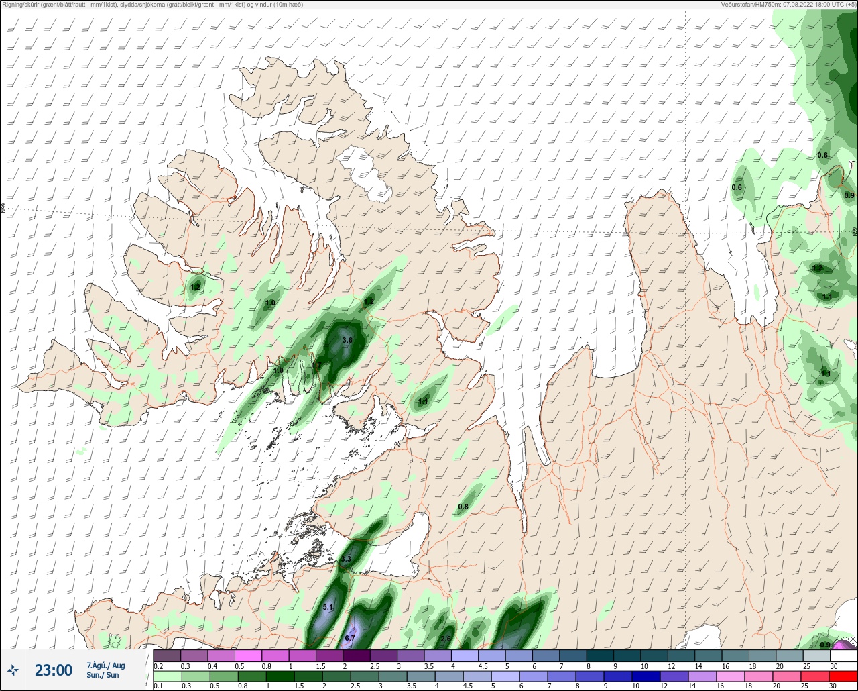Click the N66 latitude label at left edge
The image size is (858, 691).
[x=3, y=208]
